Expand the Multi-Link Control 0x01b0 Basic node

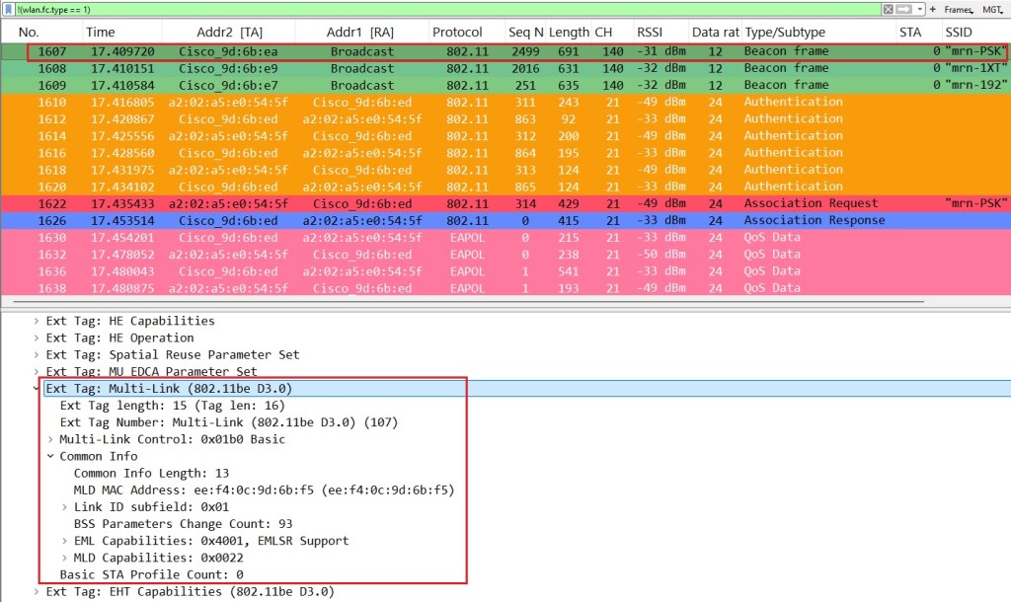click(50, 439)
